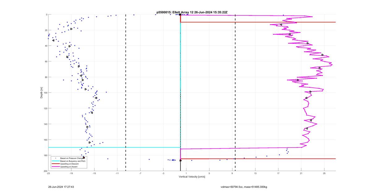This screenshot has width=371, height=192.
Task: Click depth-axis tick label '100'
Action: click(x=45, y=93)
